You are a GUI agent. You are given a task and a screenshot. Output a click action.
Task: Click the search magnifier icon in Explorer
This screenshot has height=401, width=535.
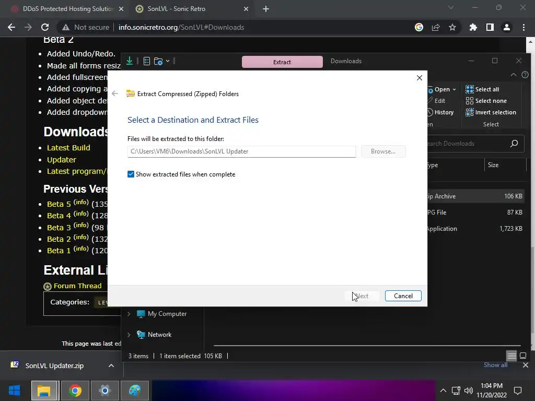[514, 144]
